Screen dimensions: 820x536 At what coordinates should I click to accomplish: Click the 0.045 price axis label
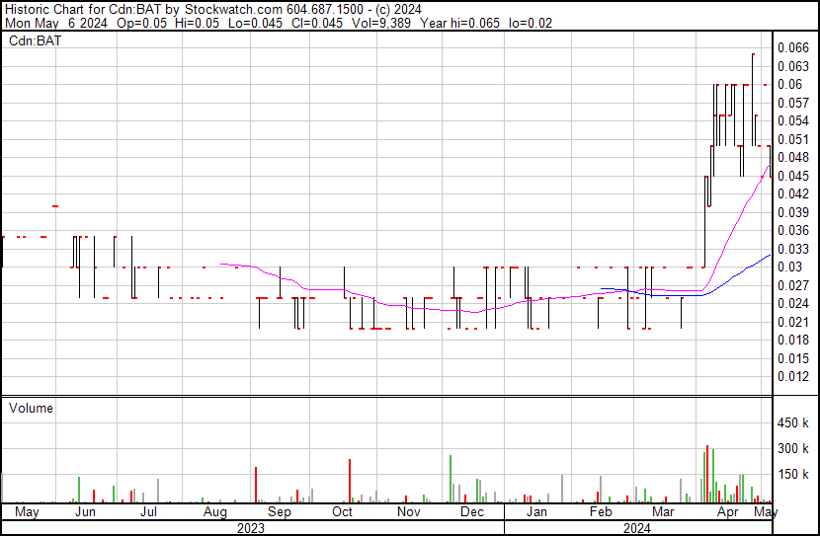[793, 176]
